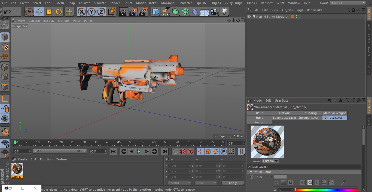The height and width of the screenshot is (192, 372).
Task: Switch to the Bump tab
Action: click(259, 118)
